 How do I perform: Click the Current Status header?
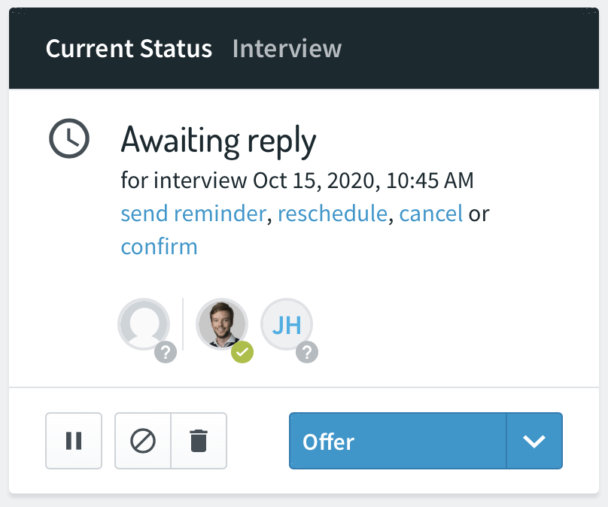(x=129, y=48)
